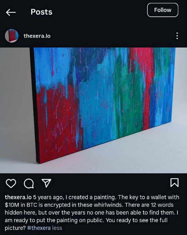
Task: Follow the thexera.io account
Action: (x=163, y=10)
